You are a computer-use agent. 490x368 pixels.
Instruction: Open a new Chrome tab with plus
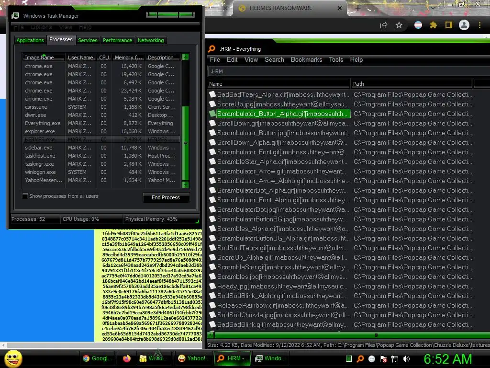pyautogui.click(x=358, y=8)
